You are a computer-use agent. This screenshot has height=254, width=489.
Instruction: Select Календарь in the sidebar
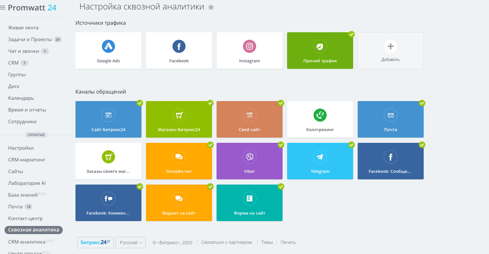pos(21,98)
